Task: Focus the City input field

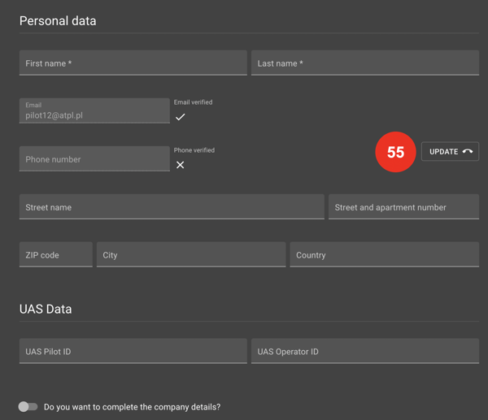Action: pos(191,255)
